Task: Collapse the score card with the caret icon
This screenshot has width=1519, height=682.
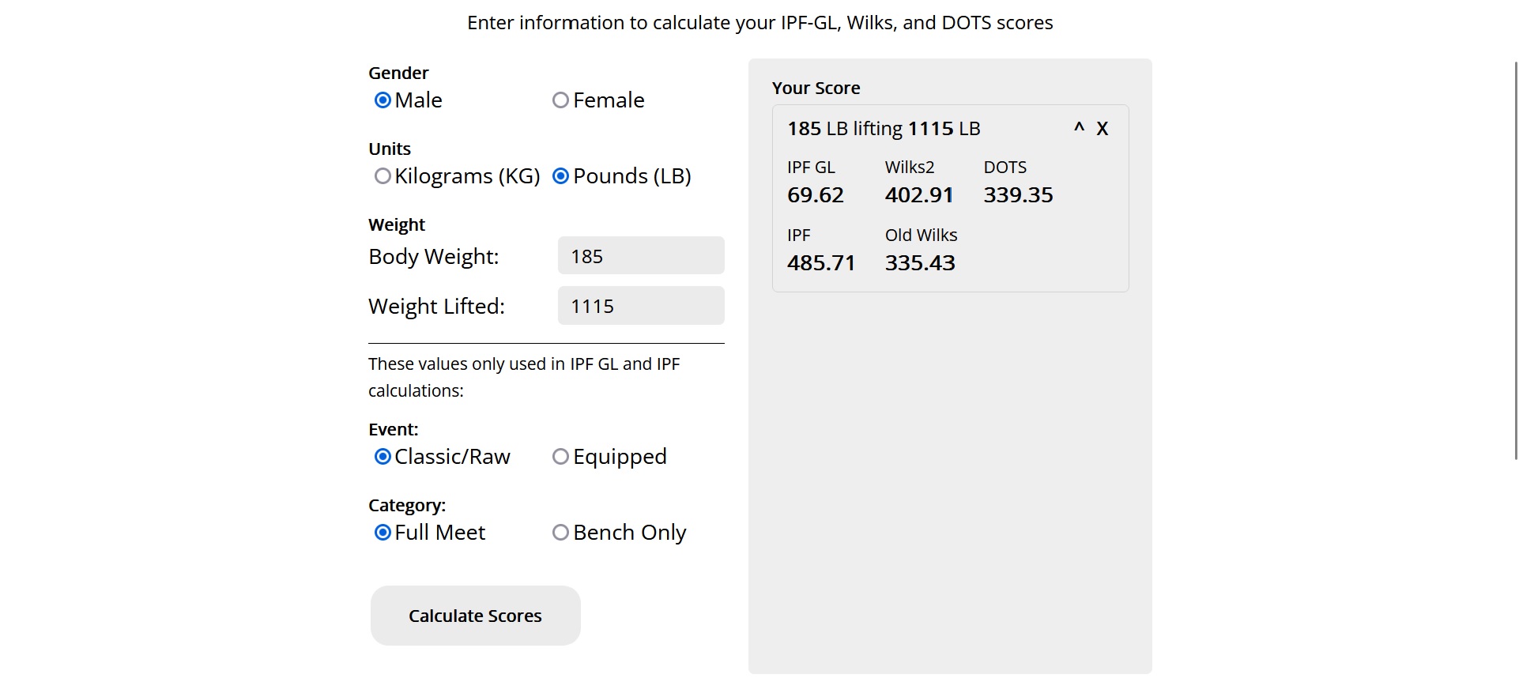Action: [x=1079, y=128]
